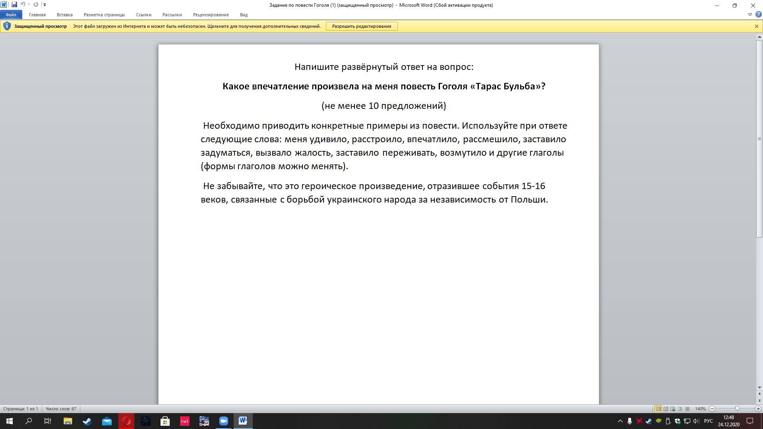Click the zoom out minus button
Image resolution: width=763 pixels, height=429 pixels.
point(712,409)
